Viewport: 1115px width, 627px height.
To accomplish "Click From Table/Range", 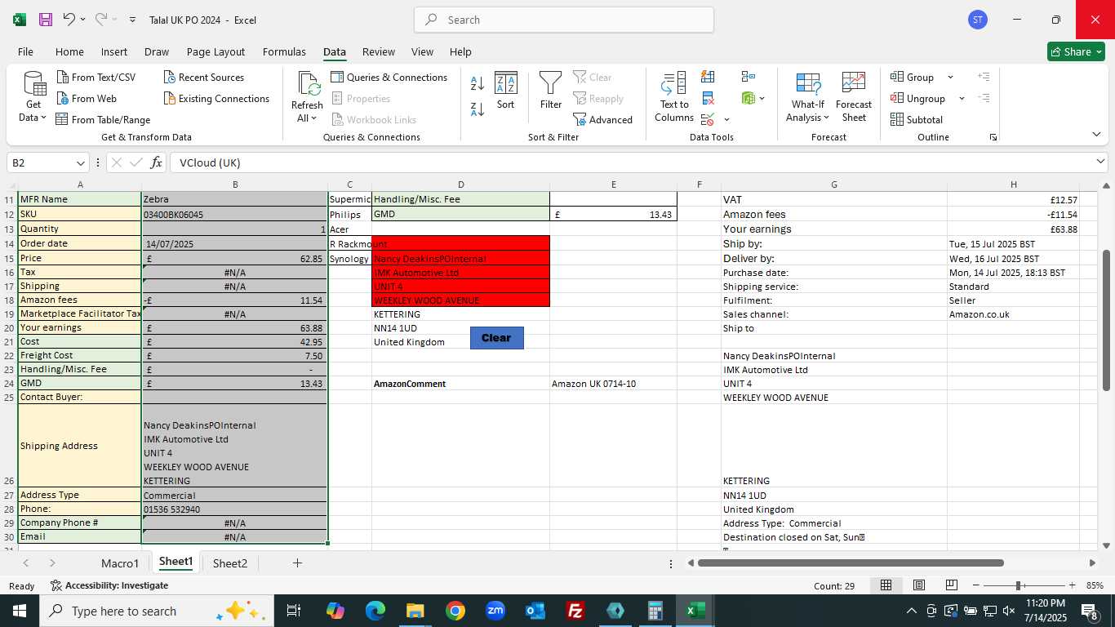I will click(103, 119).
